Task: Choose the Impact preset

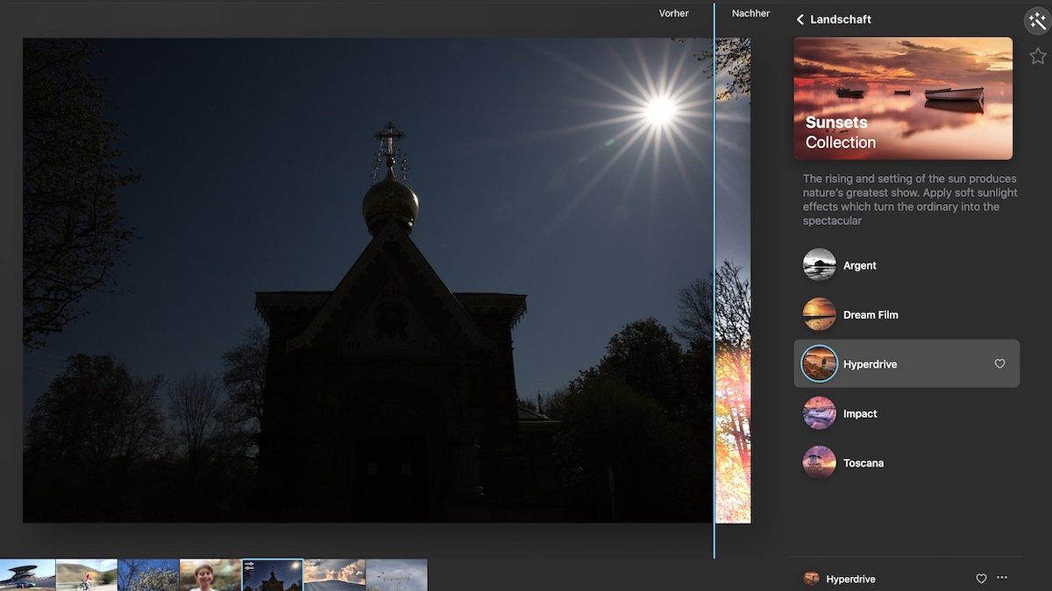Action: coord(859,414)
